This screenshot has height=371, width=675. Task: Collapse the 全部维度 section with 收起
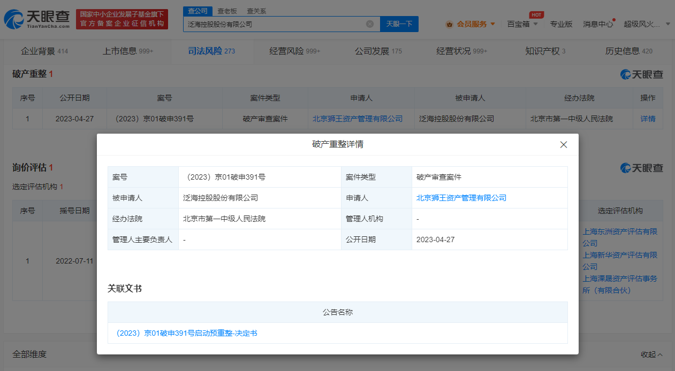click(x=652, y=354)
